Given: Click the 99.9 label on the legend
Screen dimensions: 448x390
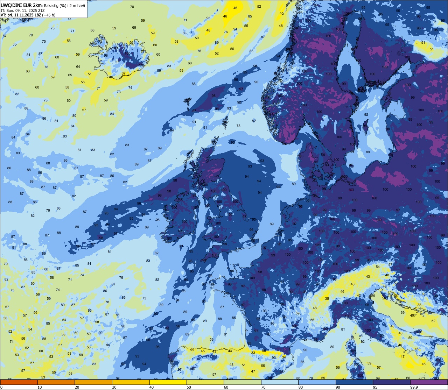Looking at the screenshot, I should pyautogui.click(x=414, y=387).
